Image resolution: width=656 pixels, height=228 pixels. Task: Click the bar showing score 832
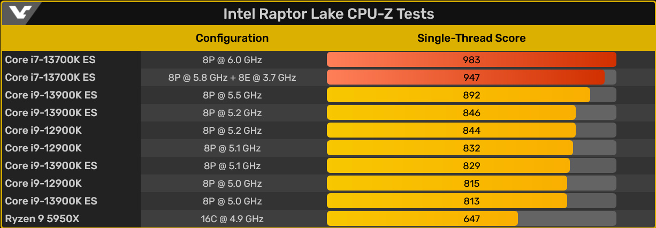point(449,148)
